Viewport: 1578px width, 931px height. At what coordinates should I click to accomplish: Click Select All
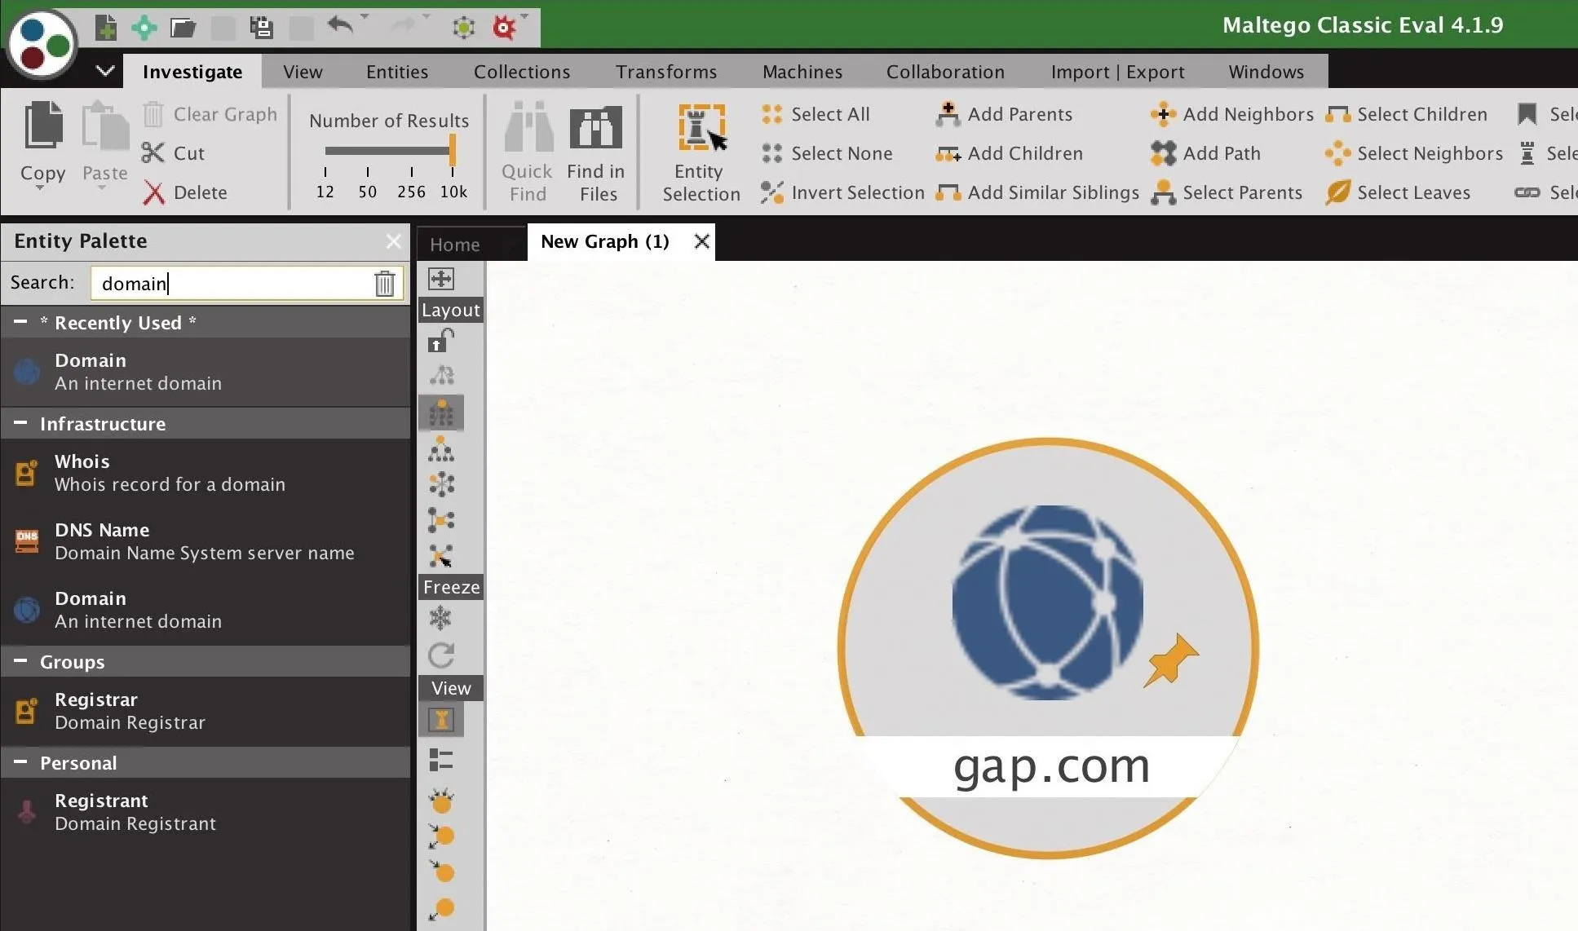click(816, 114)
